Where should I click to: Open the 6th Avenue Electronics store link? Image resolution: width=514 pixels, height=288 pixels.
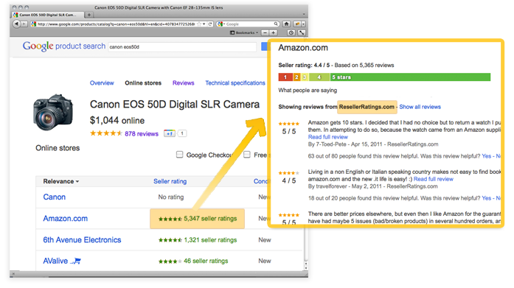82,240
